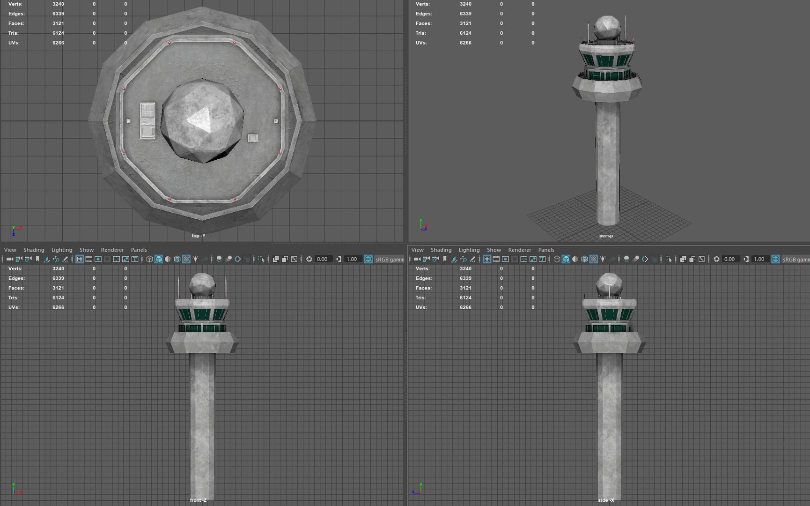Toggle ambient occlusion icon in front view toolbar
810x506 pixels.
(219, 259)
